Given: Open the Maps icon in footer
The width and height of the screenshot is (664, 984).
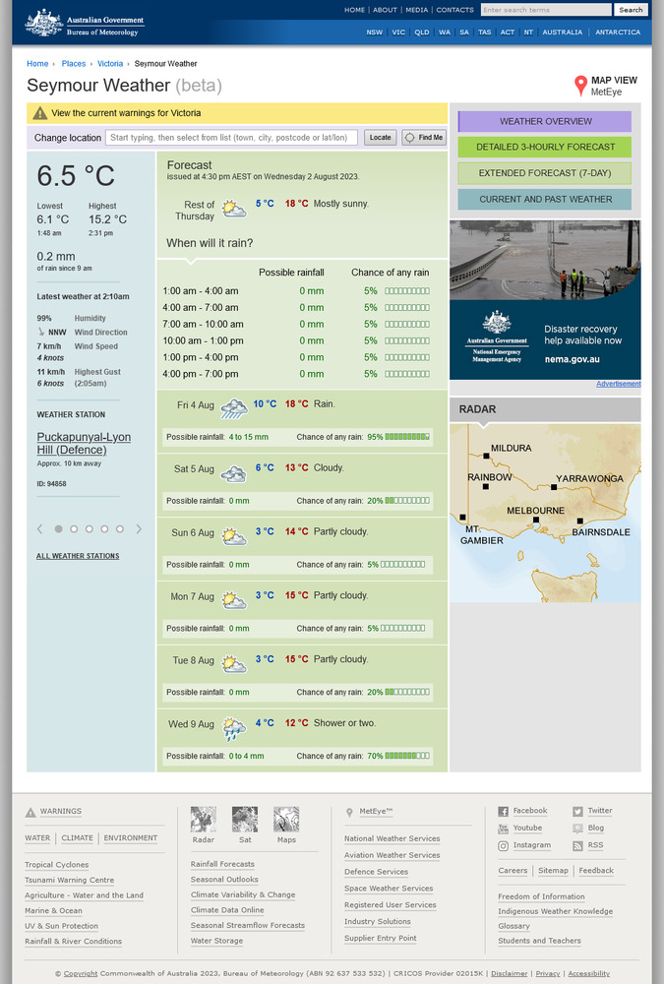Looking at the screenshot, I should point(286,819).
